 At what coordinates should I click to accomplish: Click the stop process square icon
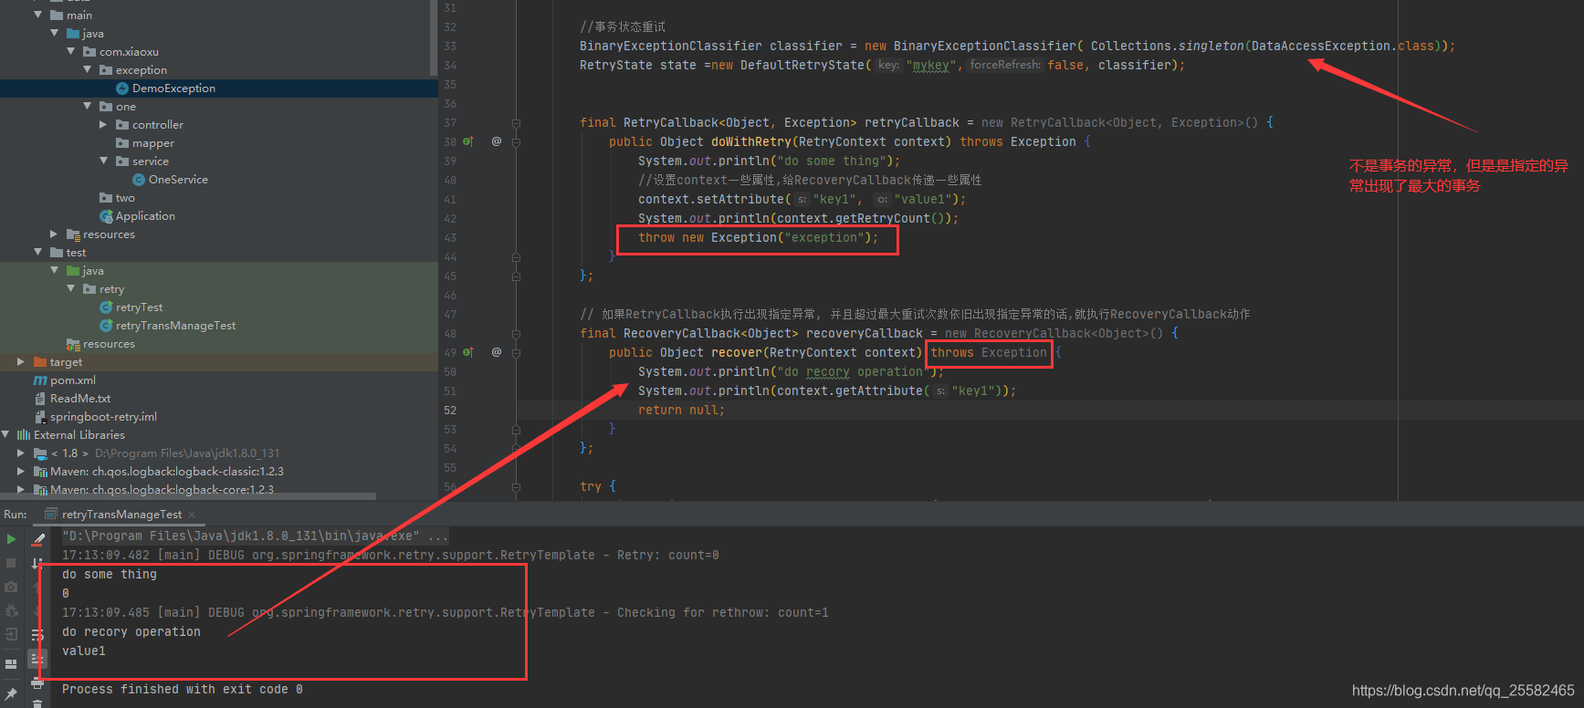click(x=11, y=563)
